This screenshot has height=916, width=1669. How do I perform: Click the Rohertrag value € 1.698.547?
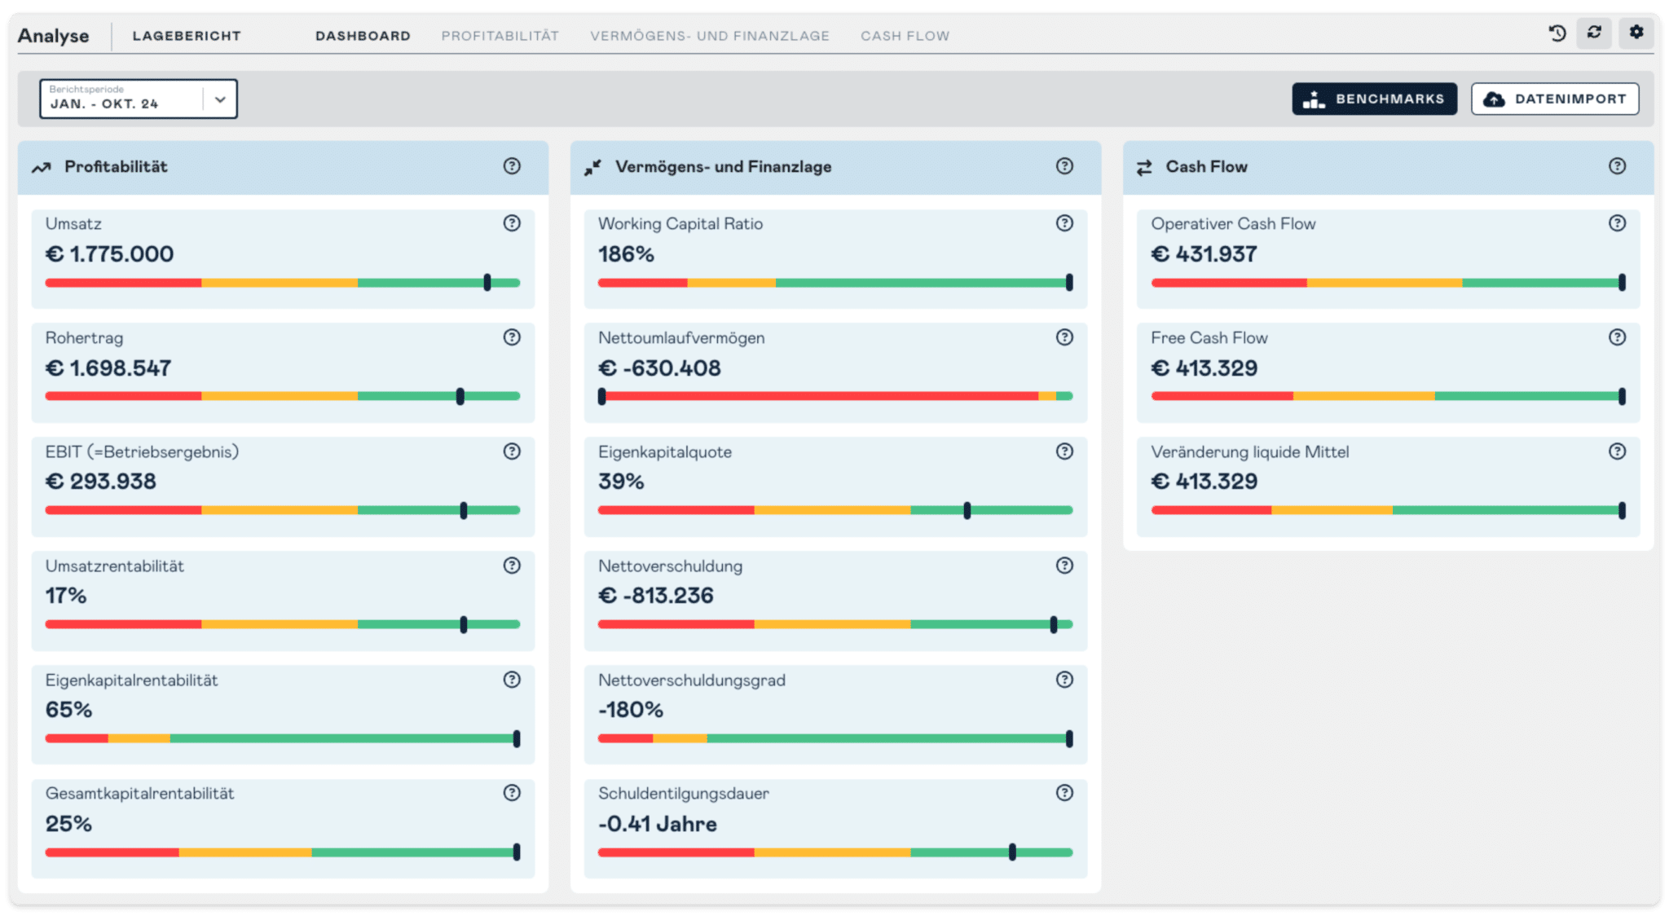[x=108, y=368]
